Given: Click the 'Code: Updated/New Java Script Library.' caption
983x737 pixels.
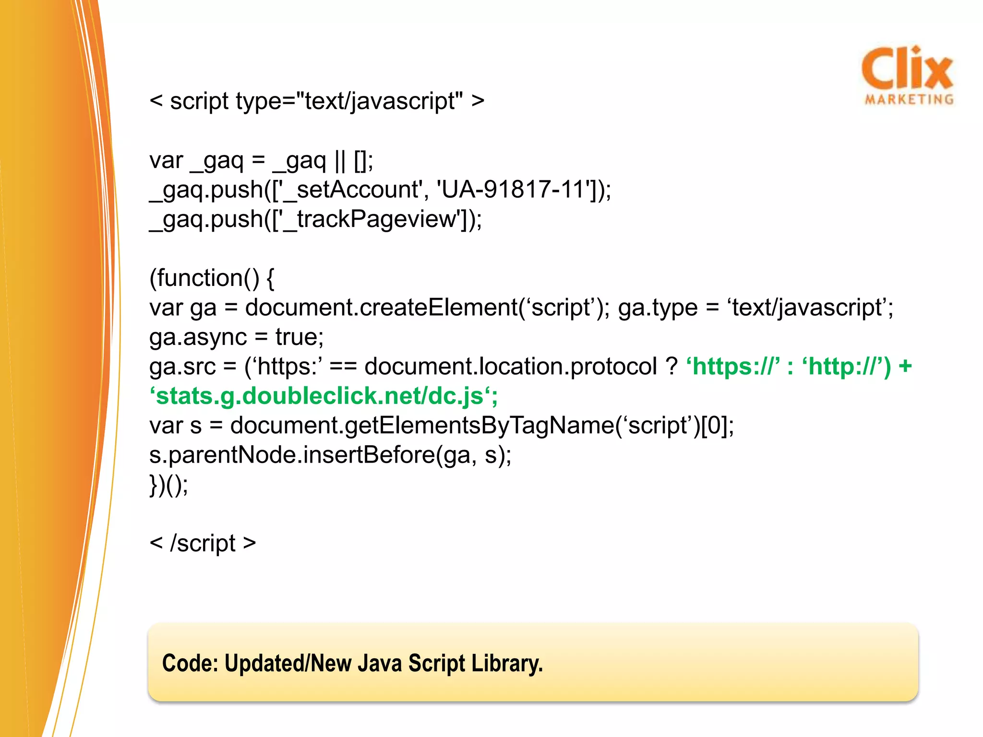Looking at the screenshot, I should click(352, 664).
